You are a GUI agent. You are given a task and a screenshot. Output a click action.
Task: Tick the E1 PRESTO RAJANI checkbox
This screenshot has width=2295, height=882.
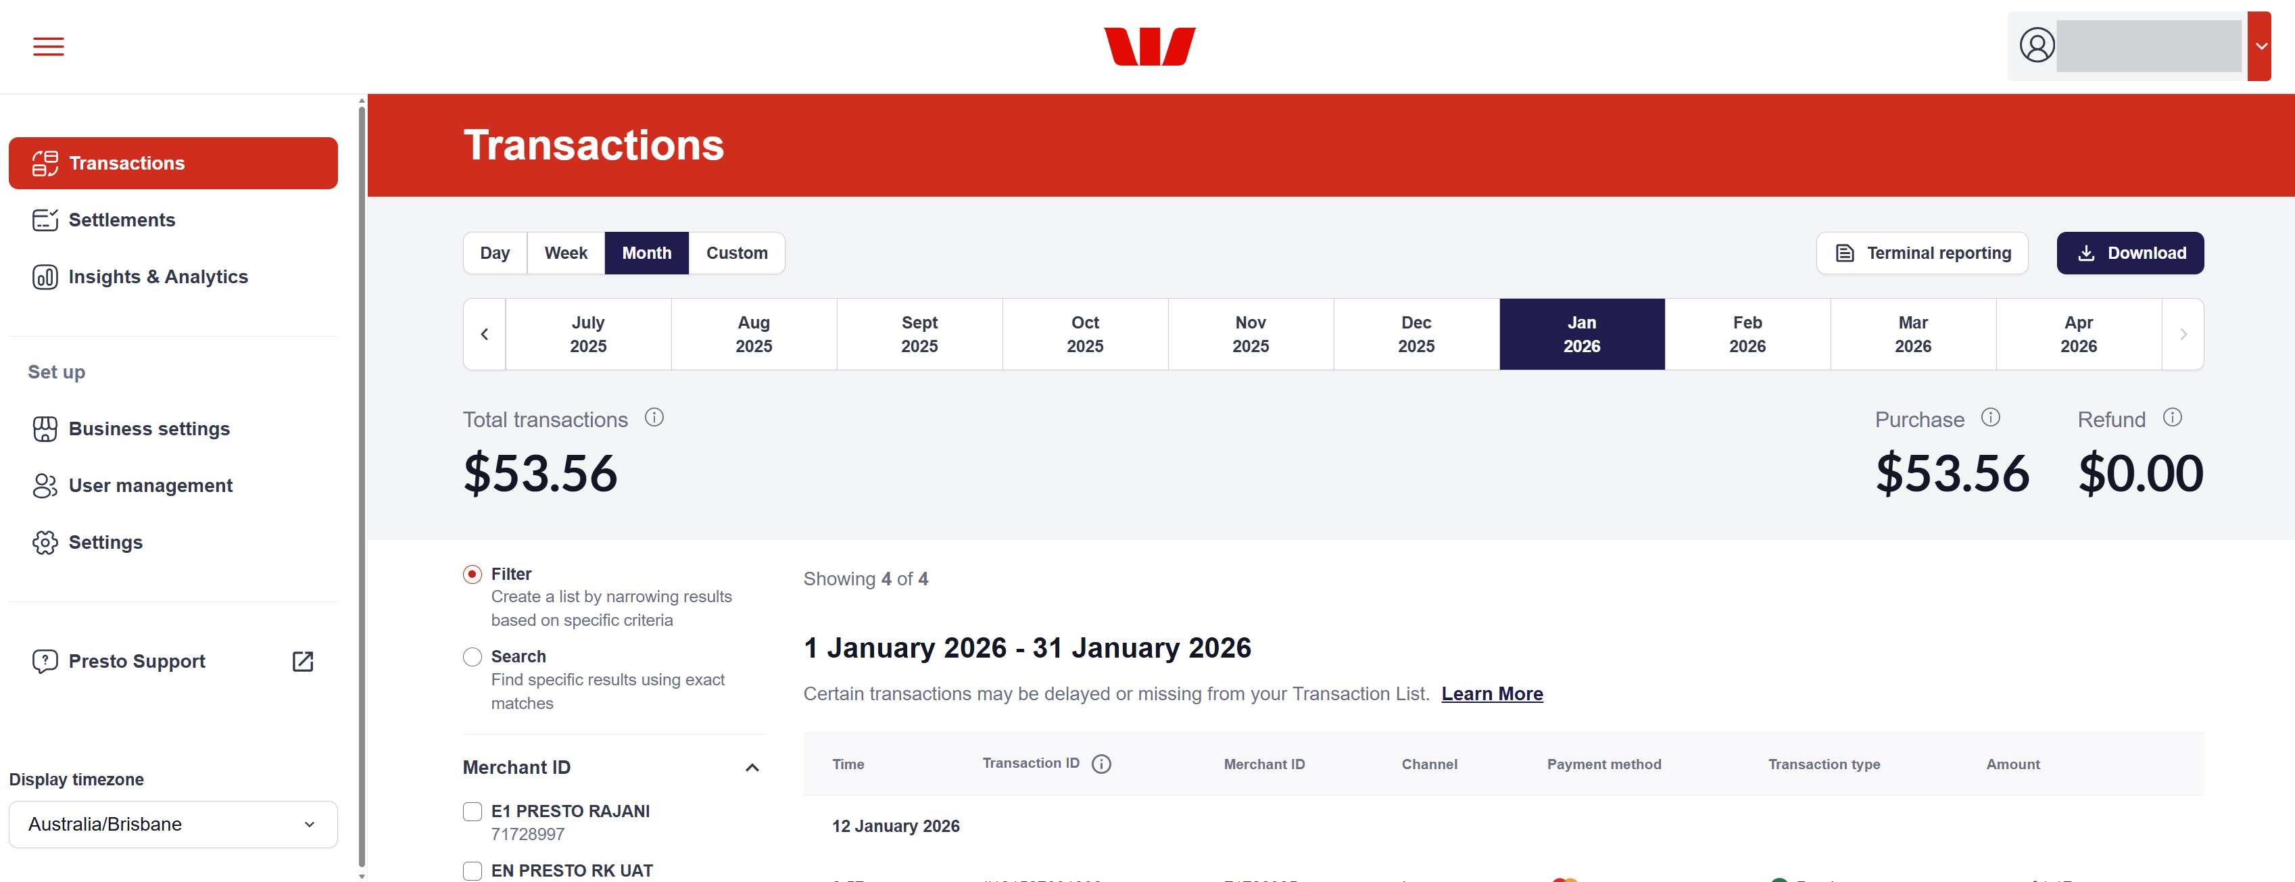click(473, 811)
